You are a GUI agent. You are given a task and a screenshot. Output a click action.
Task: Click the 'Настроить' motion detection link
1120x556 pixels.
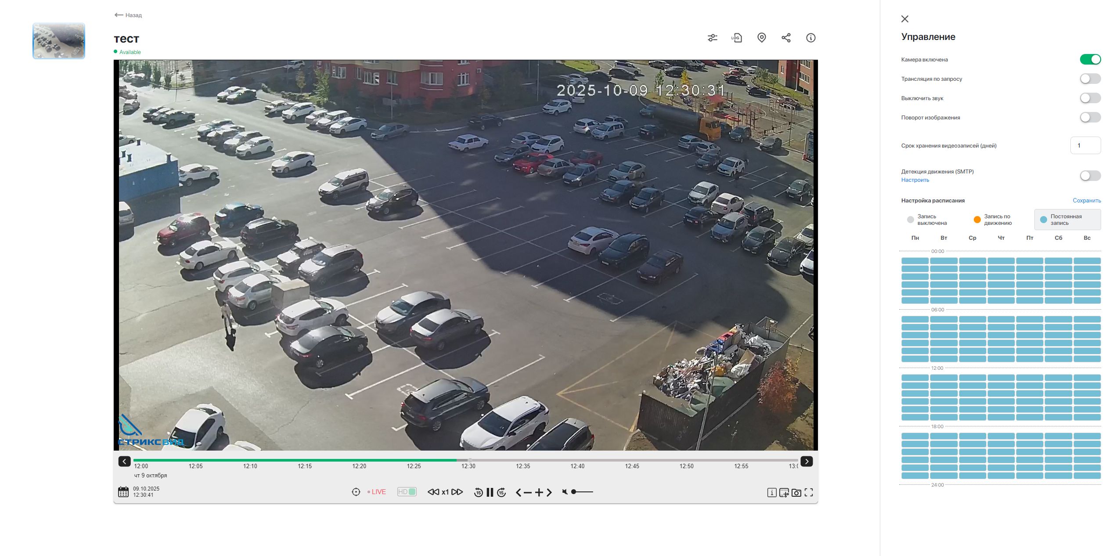tap(915, 180)
